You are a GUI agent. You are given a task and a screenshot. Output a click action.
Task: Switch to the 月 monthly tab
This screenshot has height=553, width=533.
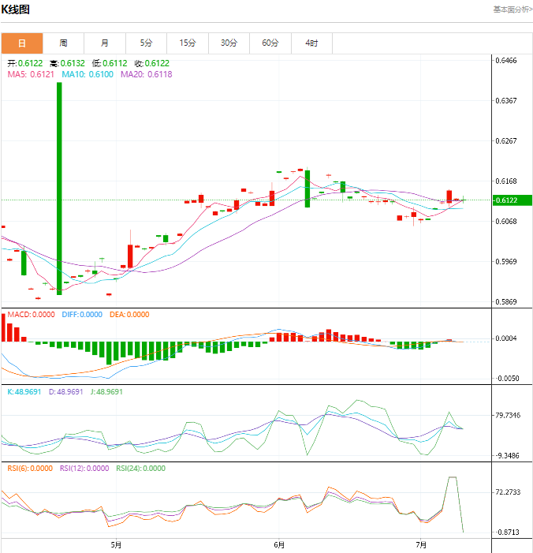click(105, 43)
